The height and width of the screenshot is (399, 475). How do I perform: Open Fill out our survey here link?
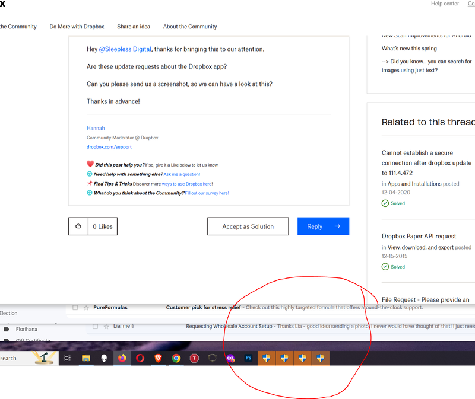[x=207, y=193]
